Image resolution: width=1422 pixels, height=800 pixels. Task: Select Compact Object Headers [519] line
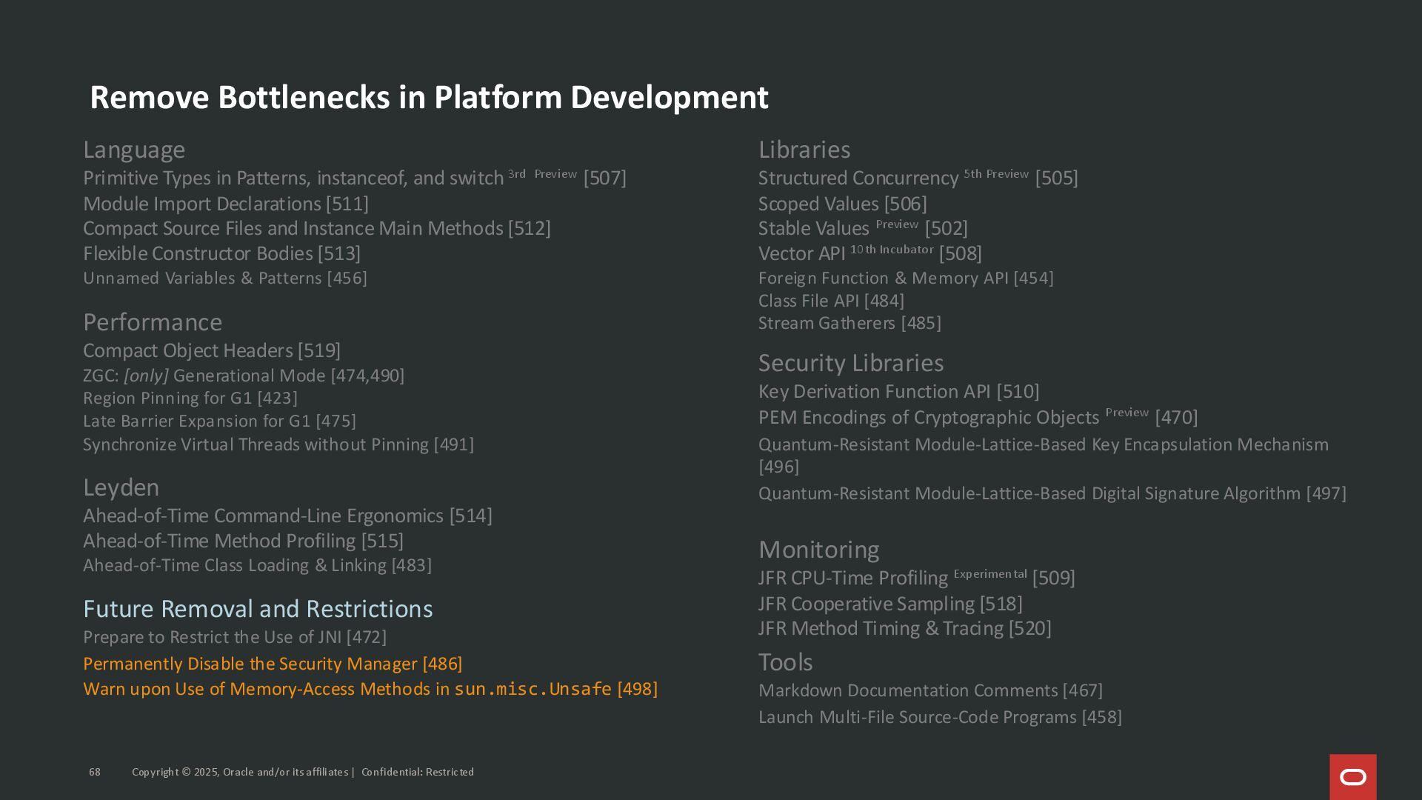tap(211, 350)
